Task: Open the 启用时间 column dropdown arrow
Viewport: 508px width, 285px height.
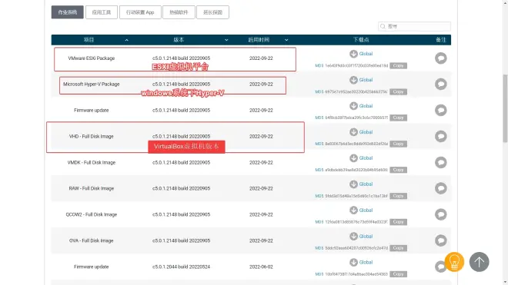Action: tap(286, 40)
